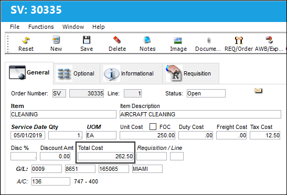Click the Requisition number field
The image size is (287, 195).
[152, 156]
